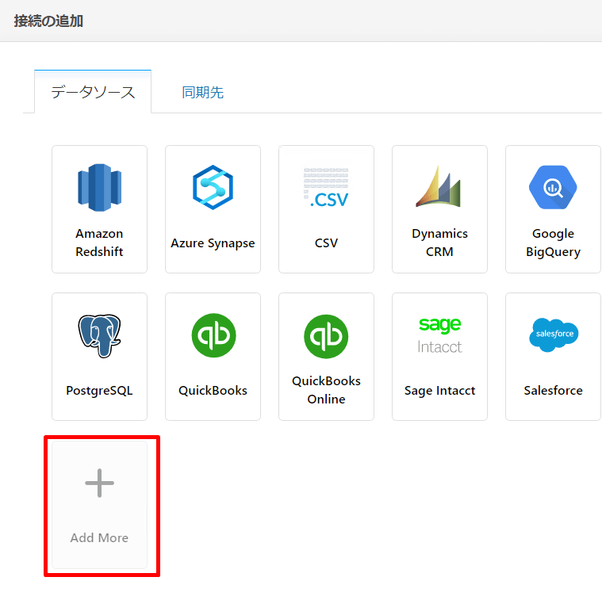This screenshot has width=602, height=600.
Task: Switch to the データソース tab
Action: [x=93, y=92]
